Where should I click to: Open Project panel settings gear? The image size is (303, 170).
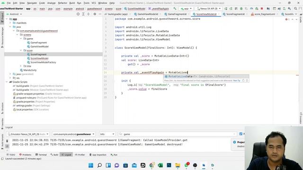[x=95, y=14]
